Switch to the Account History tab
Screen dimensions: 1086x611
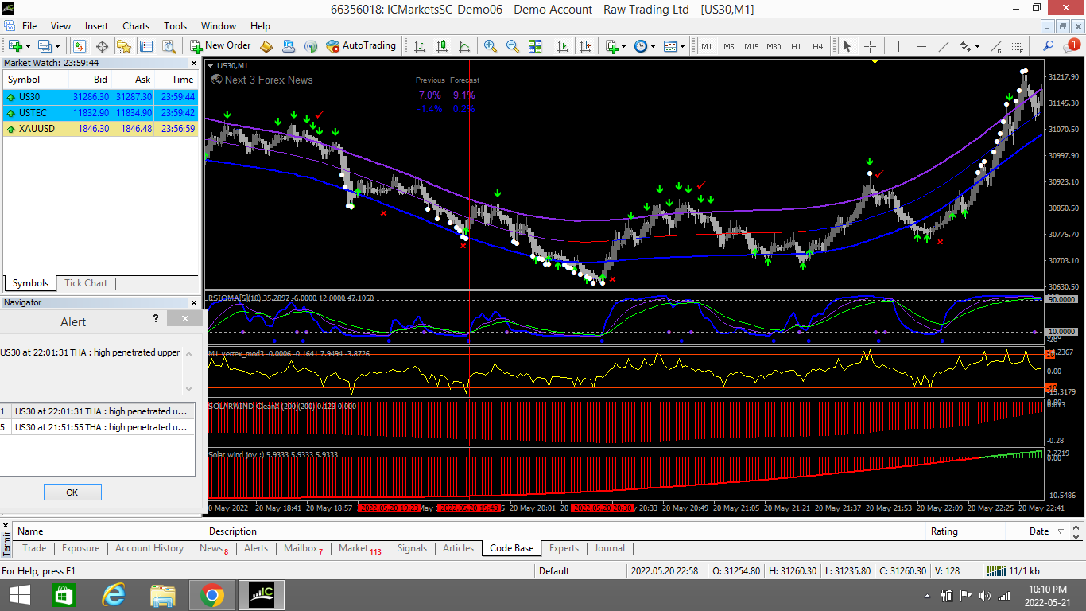click(149, 548)
